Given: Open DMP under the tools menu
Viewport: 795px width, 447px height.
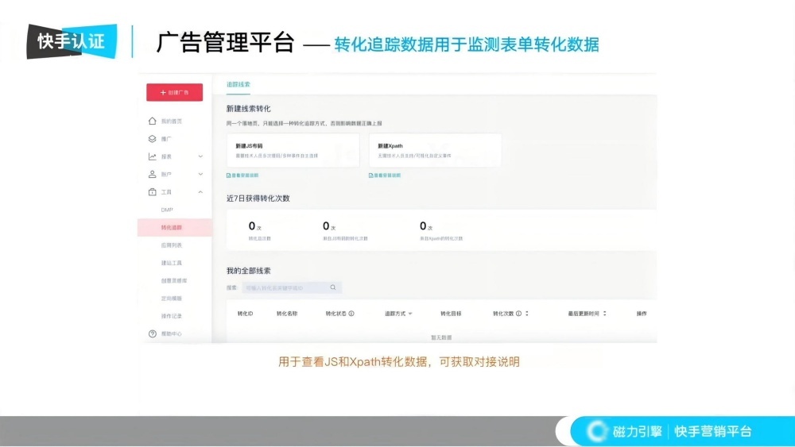Looking at the screenshot, I should (x=167, y=210).
